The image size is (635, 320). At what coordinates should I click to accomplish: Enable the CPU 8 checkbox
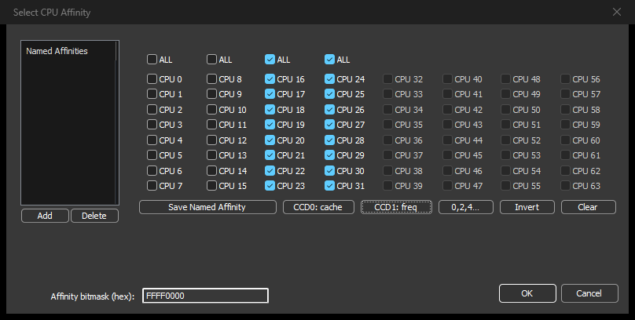tap(211, 78)
